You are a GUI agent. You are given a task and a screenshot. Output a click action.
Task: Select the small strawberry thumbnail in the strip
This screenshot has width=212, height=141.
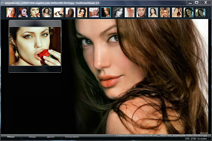click(x=35, y=12)
